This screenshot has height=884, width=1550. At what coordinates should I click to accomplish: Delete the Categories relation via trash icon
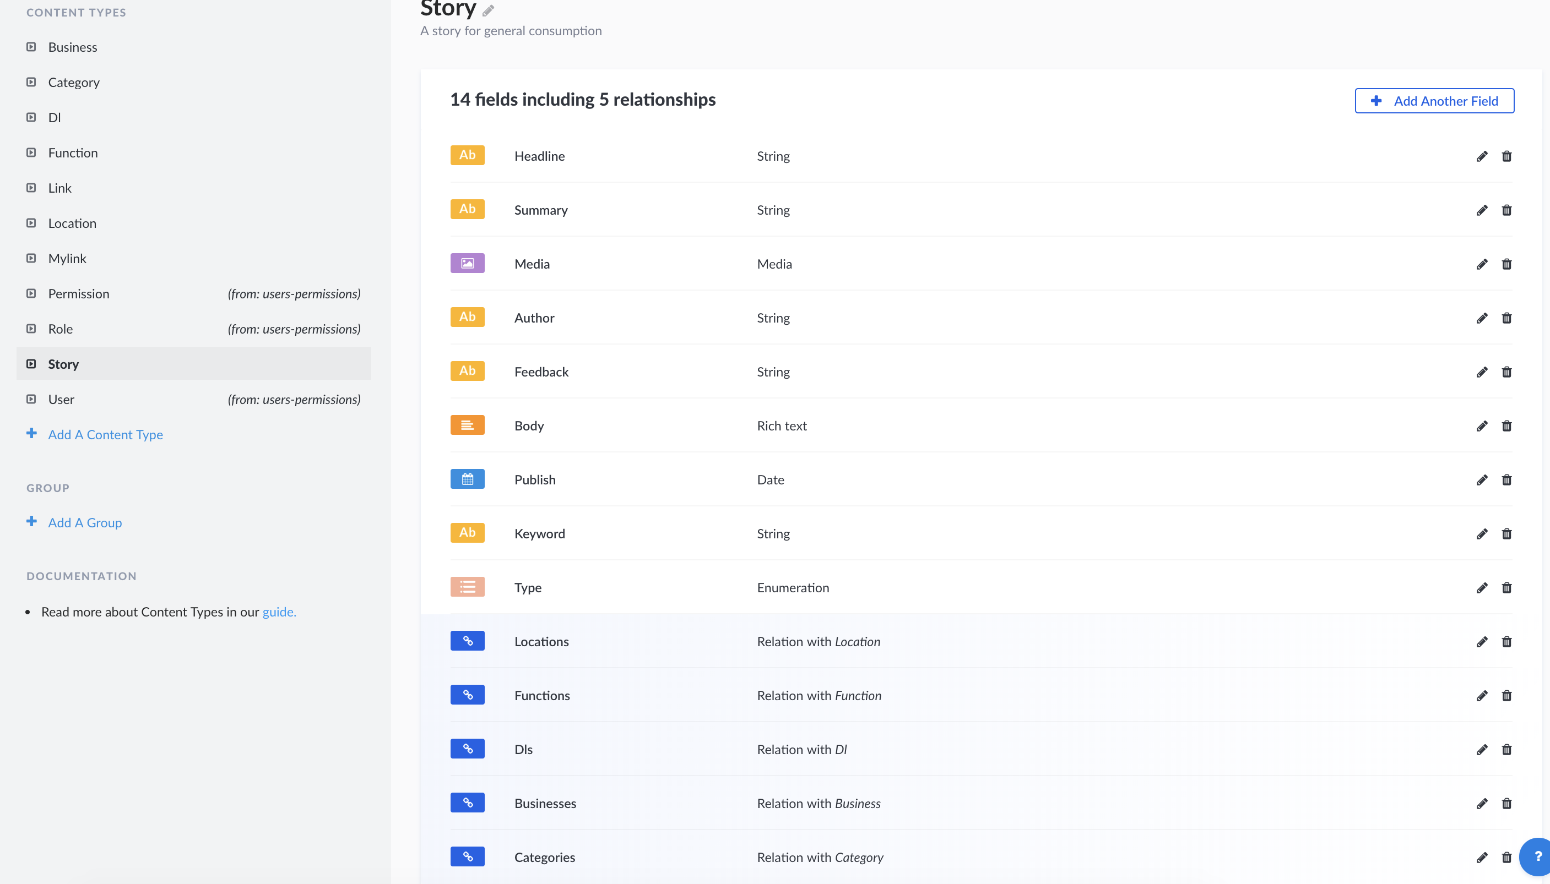pos(1507,856)
